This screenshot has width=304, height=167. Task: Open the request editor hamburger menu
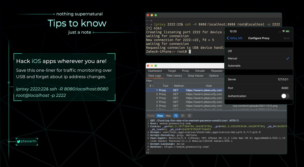click(x=189, y=115)
